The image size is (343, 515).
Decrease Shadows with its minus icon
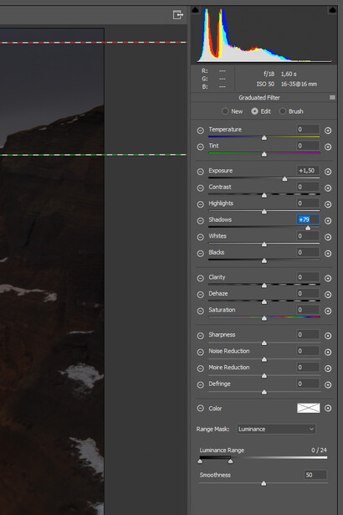(200, 221)
